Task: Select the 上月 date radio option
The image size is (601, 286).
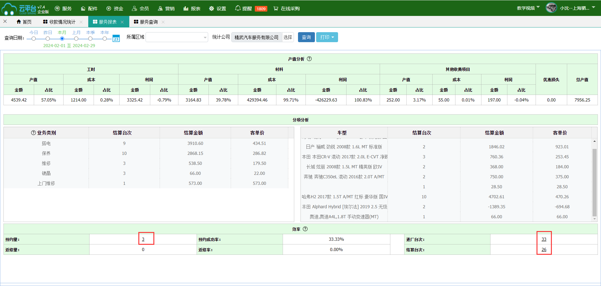Action: point(76,39)
